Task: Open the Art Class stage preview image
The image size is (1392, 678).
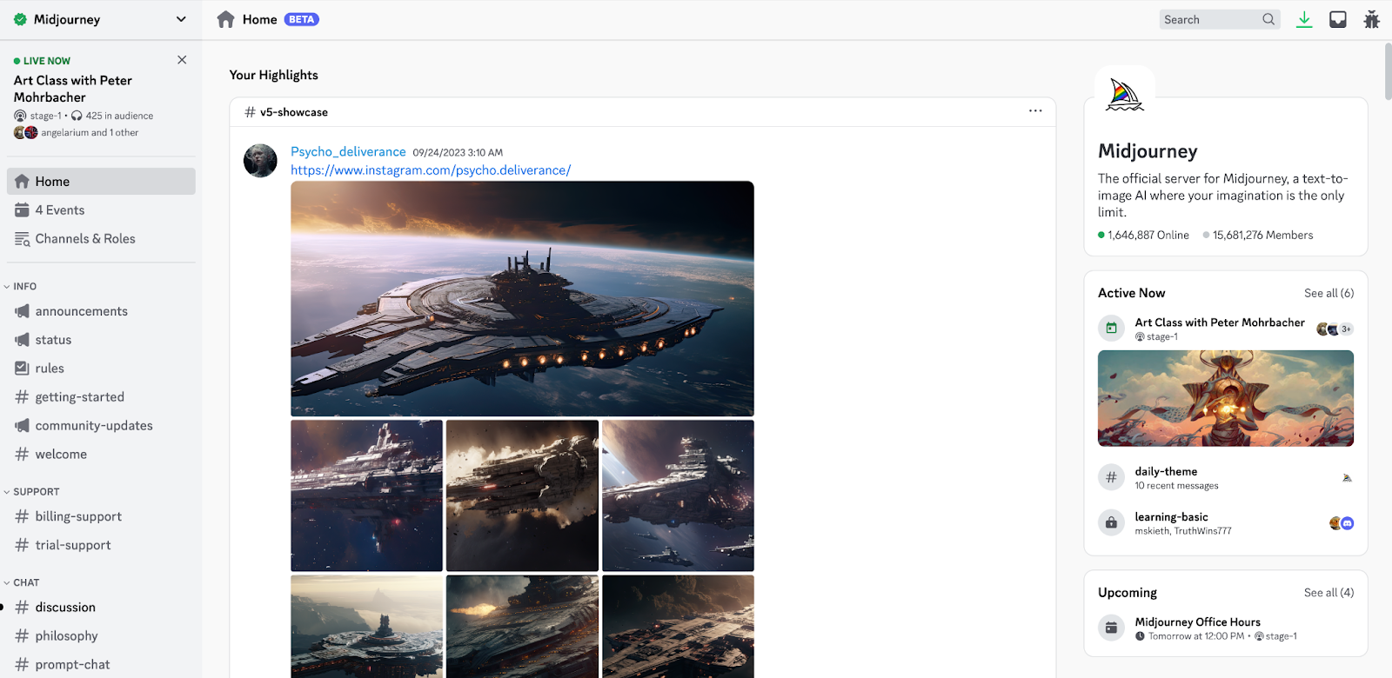Action: tap(1226, 398)
